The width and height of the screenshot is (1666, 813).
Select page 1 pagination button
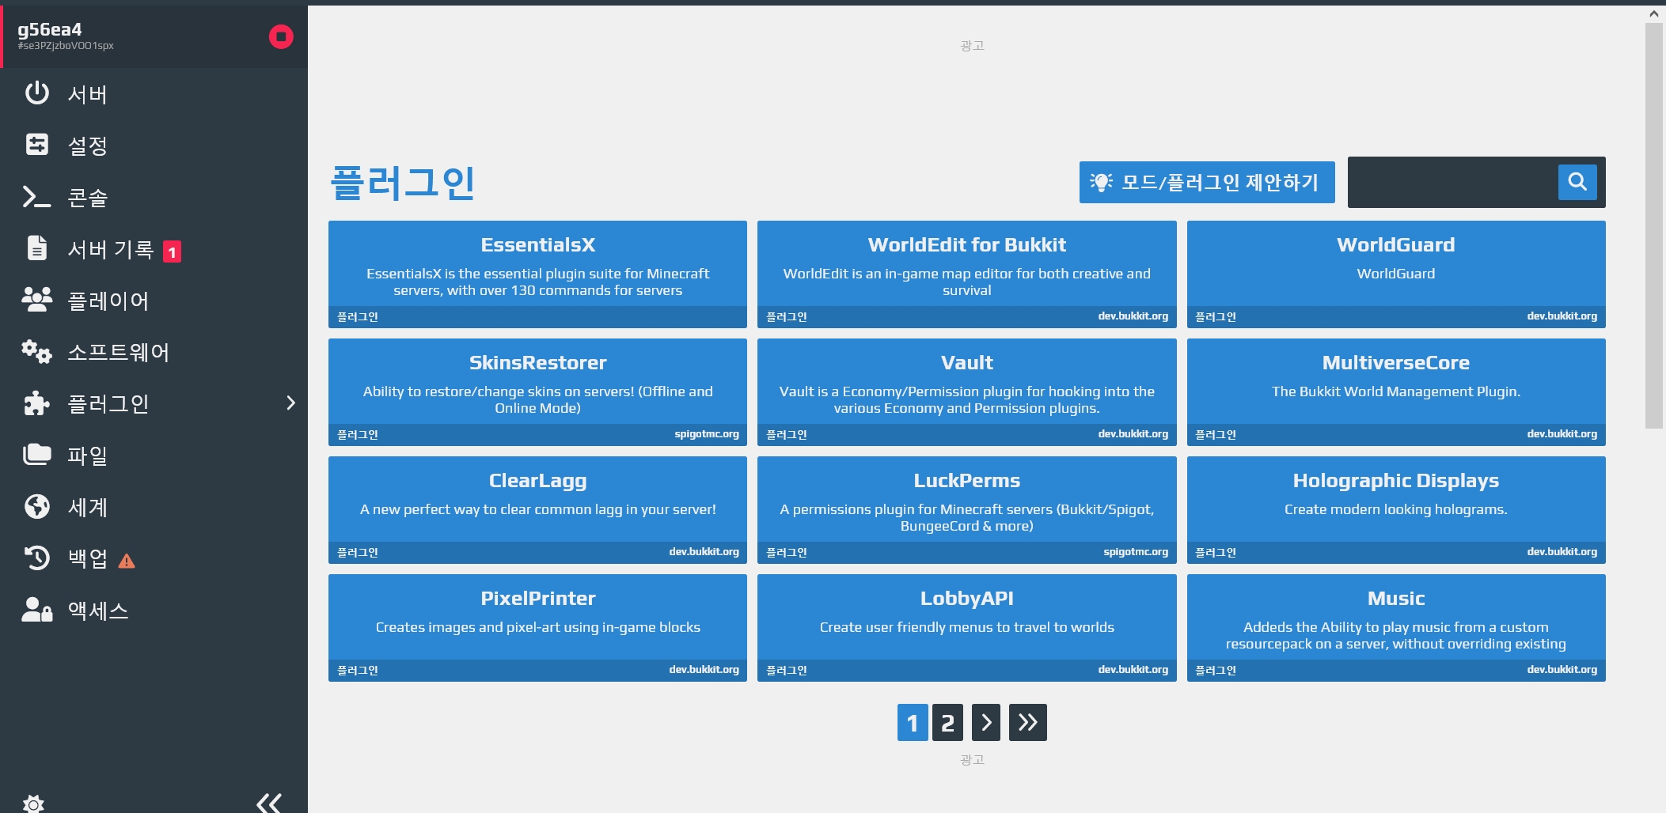click(913, 722)
